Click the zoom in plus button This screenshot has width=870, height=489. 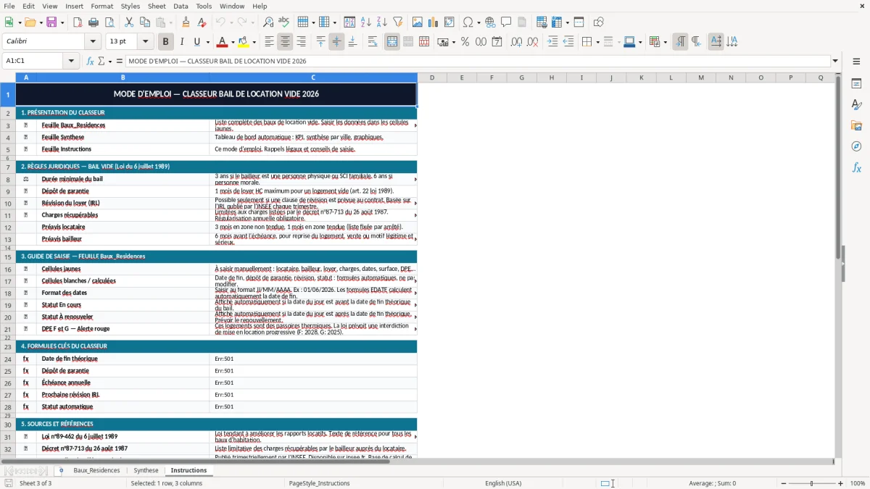point(841,483)
